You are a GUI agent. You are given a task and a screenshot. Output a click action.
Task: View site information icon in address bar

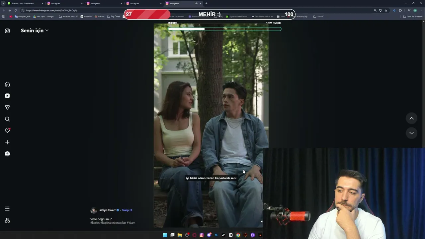tap(23, 10)
